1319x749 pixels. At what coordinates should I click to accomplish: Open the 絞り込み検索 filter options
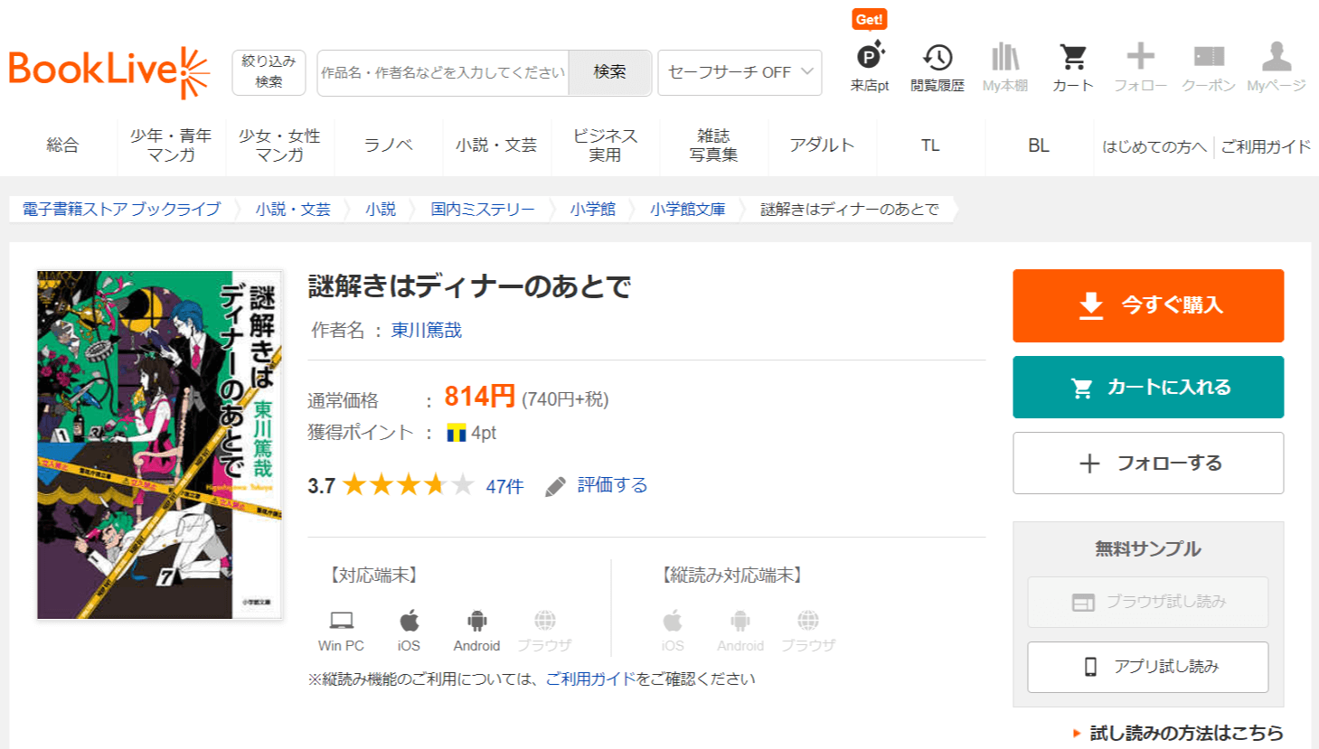pyautogui.click(x=269, y=72)
